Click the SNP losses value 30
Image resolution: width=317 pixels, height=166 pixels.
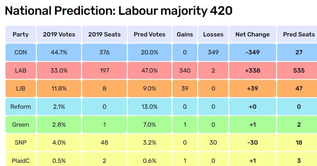click(x=213, y=143)
